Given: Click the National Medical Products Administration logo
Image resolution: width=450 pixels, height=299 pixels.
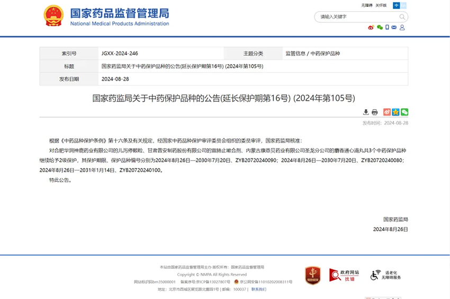Looking at the screenshot, I should (x=106, y=16).
